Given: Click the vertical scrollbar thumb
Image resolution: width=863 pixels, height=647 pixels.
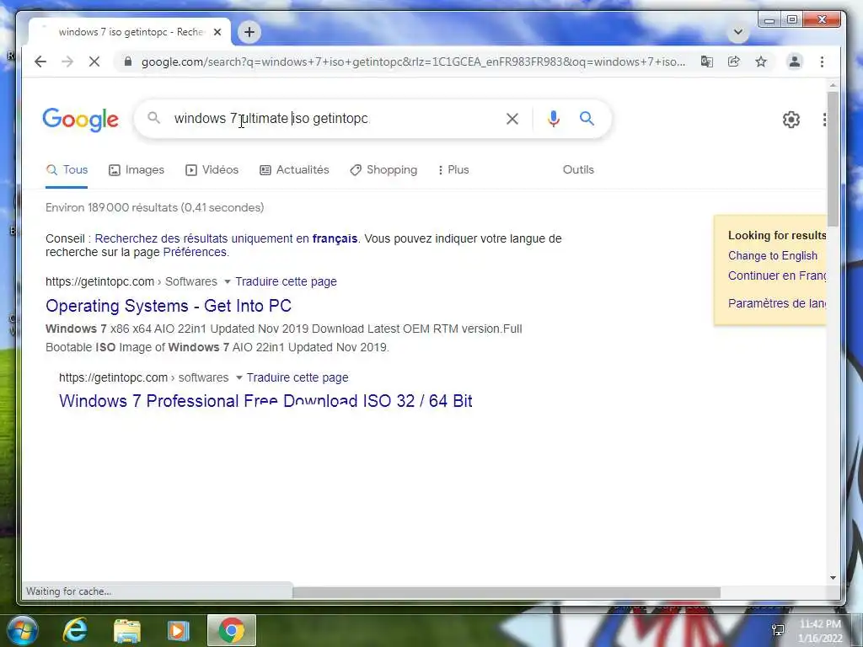Looking at the screenshot, I should coord(833,158).
